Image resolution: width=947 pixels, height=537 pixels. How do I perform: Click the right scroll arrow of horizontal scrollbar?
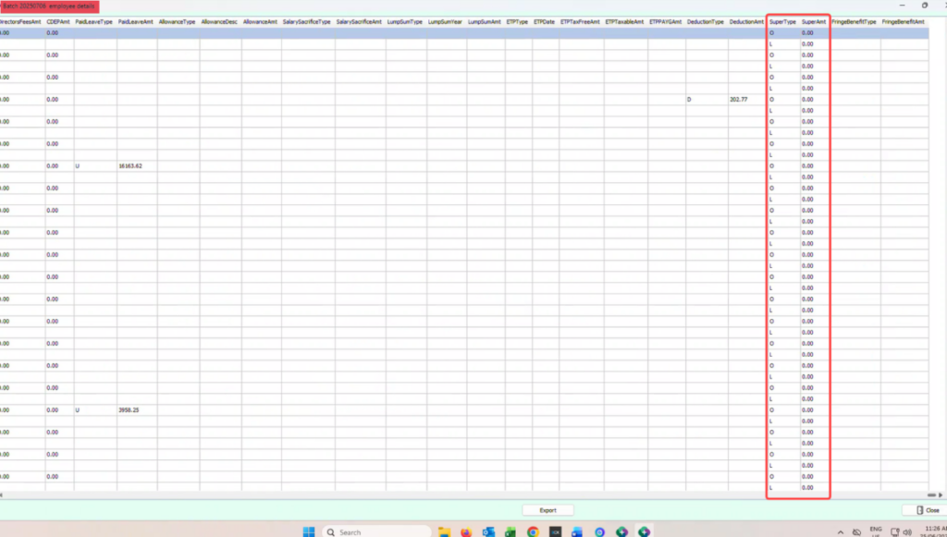click(940, 494)
